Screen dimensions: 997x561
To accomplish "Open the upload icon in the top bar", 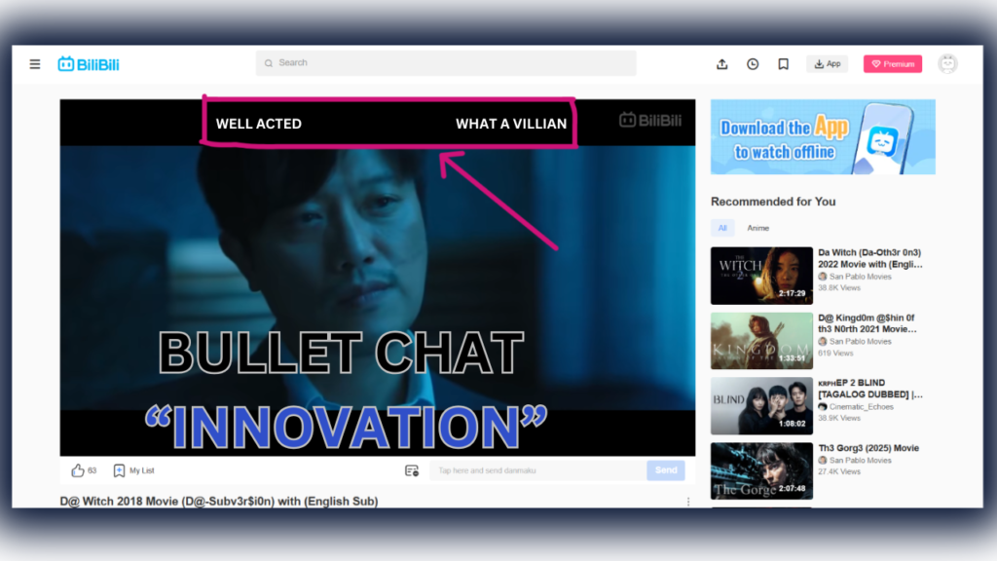I will click(721, 63).
